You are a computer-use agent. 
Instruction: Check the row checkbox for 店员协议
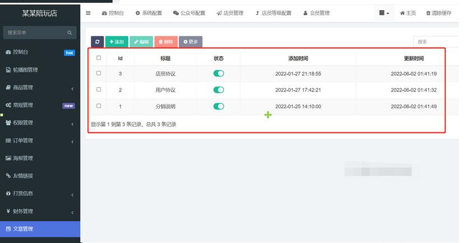coord(99,73)
